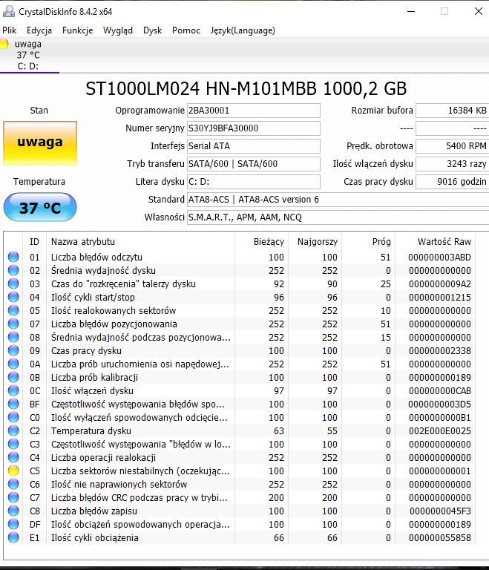
Task: Open the Język(Language) menu
Action: click(x=243, y=30)
